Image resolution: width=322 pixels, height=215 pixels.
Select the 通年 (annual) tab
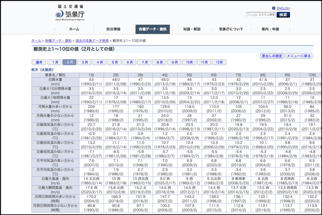(x=39, y=62)
